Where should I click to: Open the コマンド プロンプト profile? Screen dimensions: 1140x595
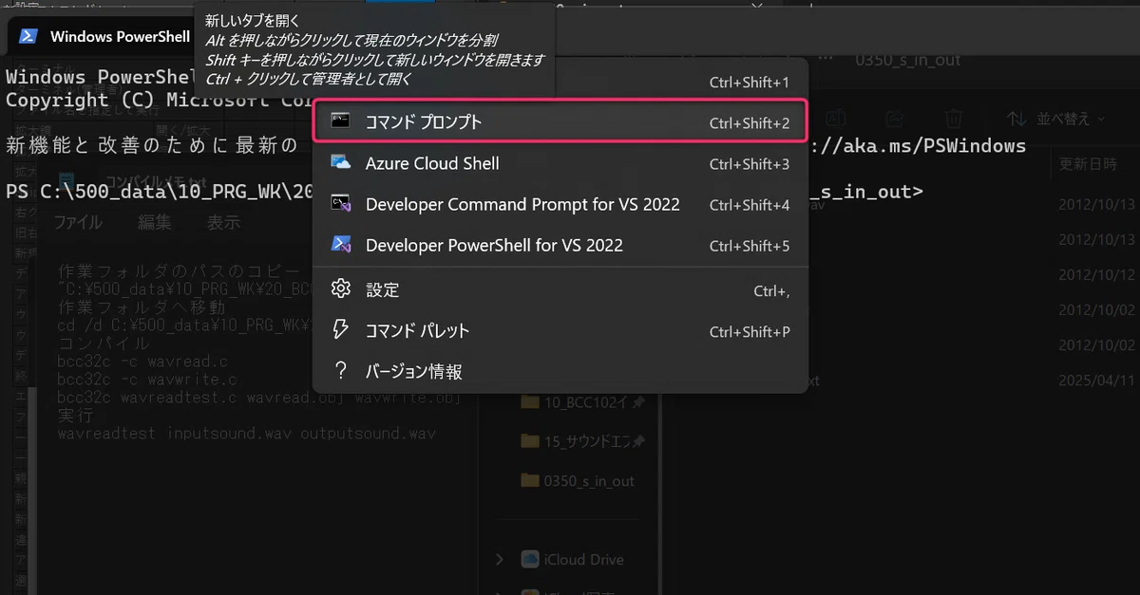click(x=560, y=122)
